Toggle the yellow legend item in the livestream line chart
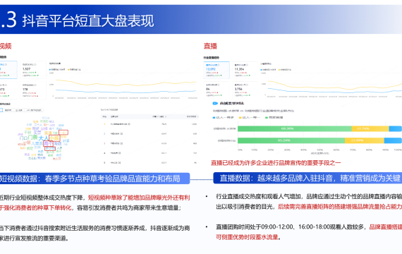The height and width of the screenshot is (254, 402). pos(285,69)
